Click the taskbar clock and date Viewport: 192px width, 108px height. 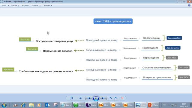tap(184, 105)
